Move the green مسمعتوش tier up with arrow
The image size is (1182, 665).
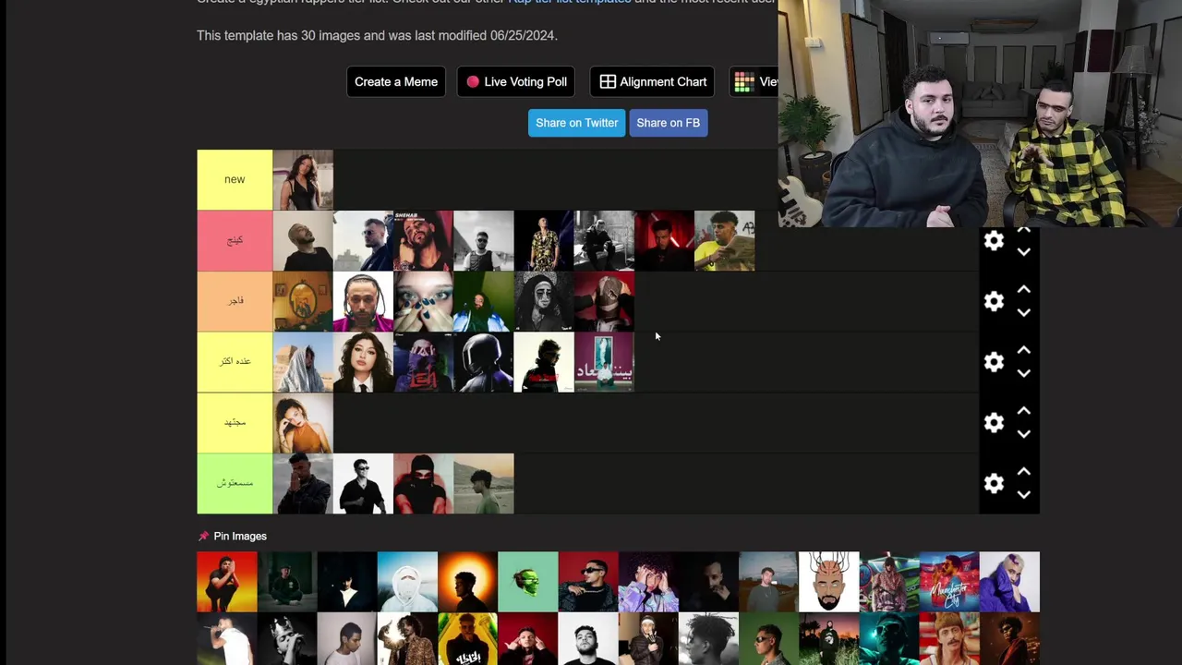coord(1023,472)
